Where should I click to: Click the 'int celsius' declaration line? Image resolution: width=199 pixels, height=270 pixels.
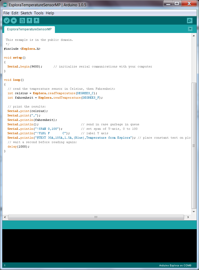pos(52,93)
